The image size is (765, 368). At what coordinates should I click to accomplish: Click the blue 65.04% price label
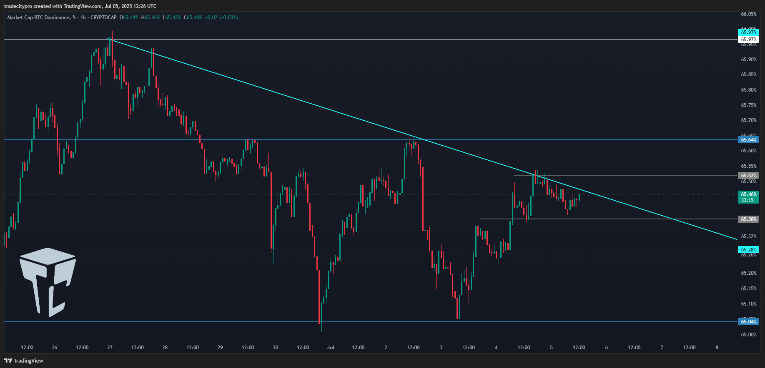[x=748, y=322]
